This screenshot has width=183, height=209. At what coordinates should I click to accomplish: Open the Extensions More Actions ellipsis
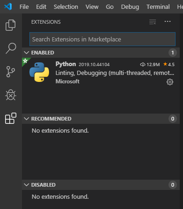168,21
